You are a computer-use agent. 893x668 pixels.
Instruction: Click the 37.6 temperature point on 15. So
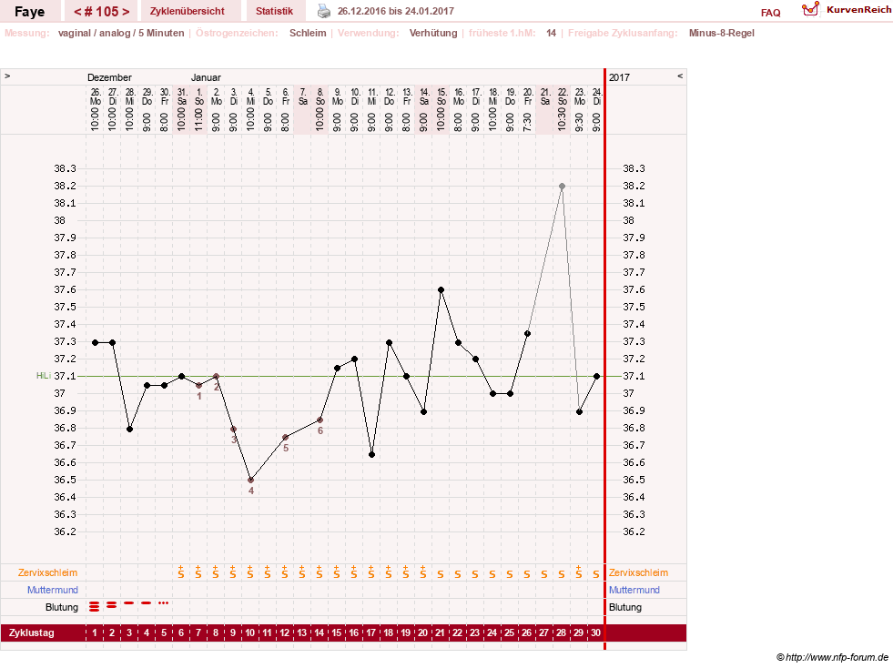click(441, 290)
